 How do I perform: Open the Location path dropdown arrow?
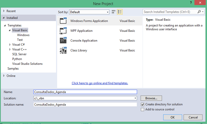(x=135, y=98)
